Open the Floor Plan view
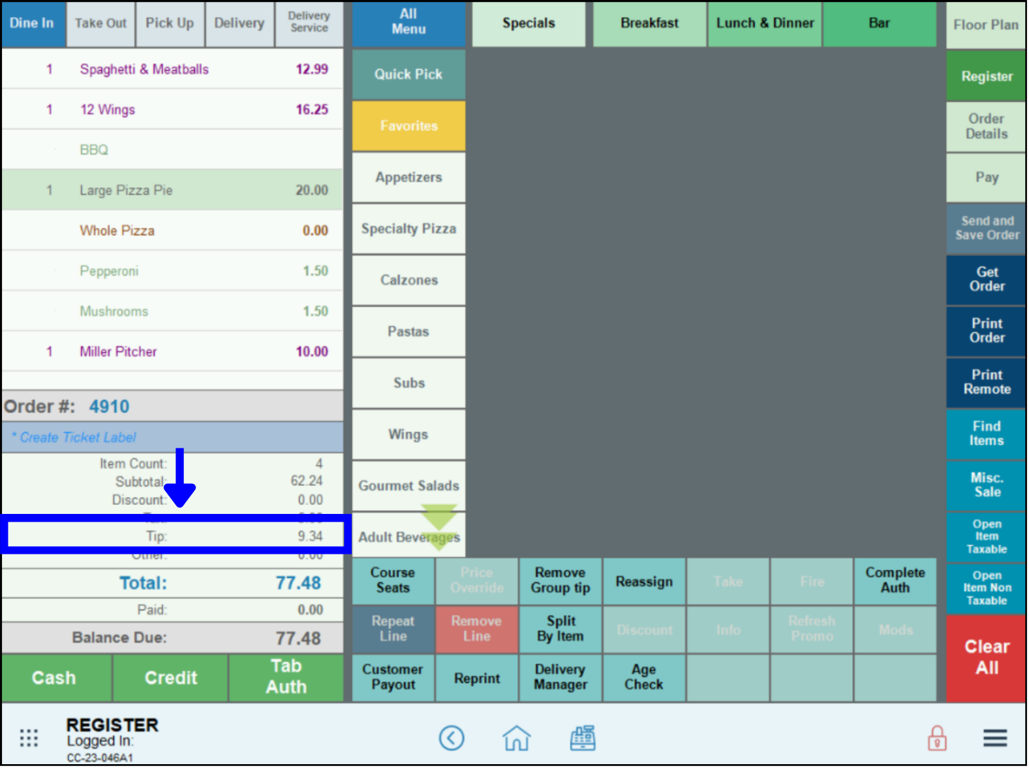The width and height of the screenshot is (1029, 768). coord(985,25)
